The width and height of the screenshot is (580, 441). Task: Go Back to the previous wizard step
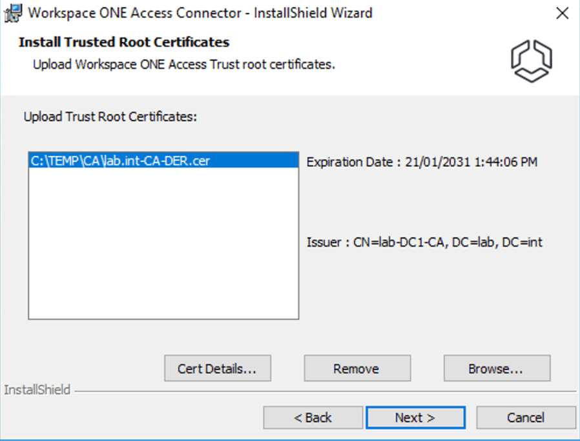(313, 418)
